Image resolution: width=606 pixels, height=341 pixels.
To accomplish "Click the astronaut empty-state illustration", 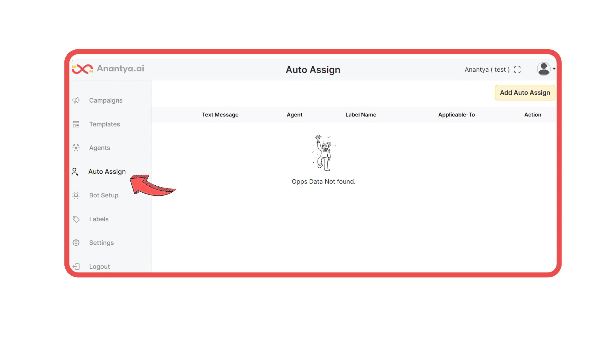I will pyautogui.click(x=323, y=153).
